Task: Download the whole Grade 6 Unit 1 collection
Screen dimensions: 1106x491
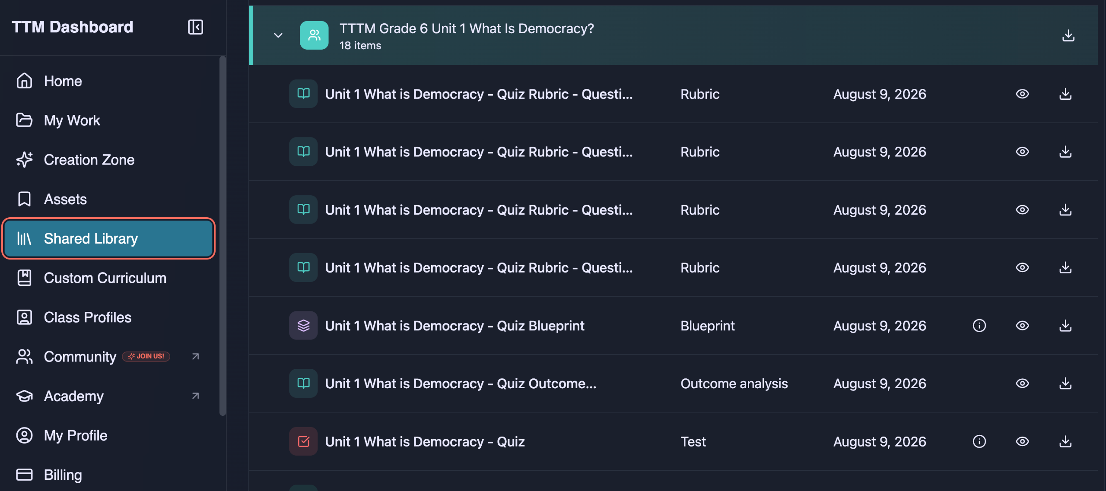Action: click(1068, 35)
